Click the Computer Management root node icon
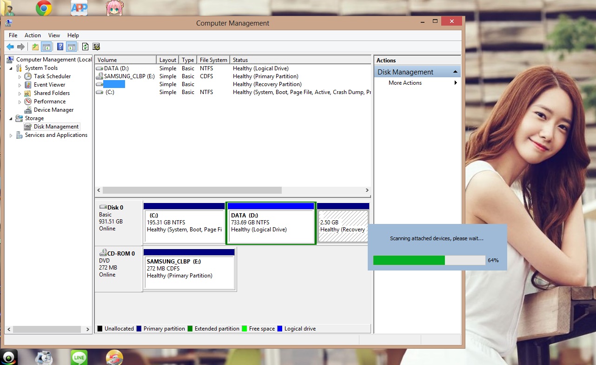596x365 pixels. click(11, 60)
